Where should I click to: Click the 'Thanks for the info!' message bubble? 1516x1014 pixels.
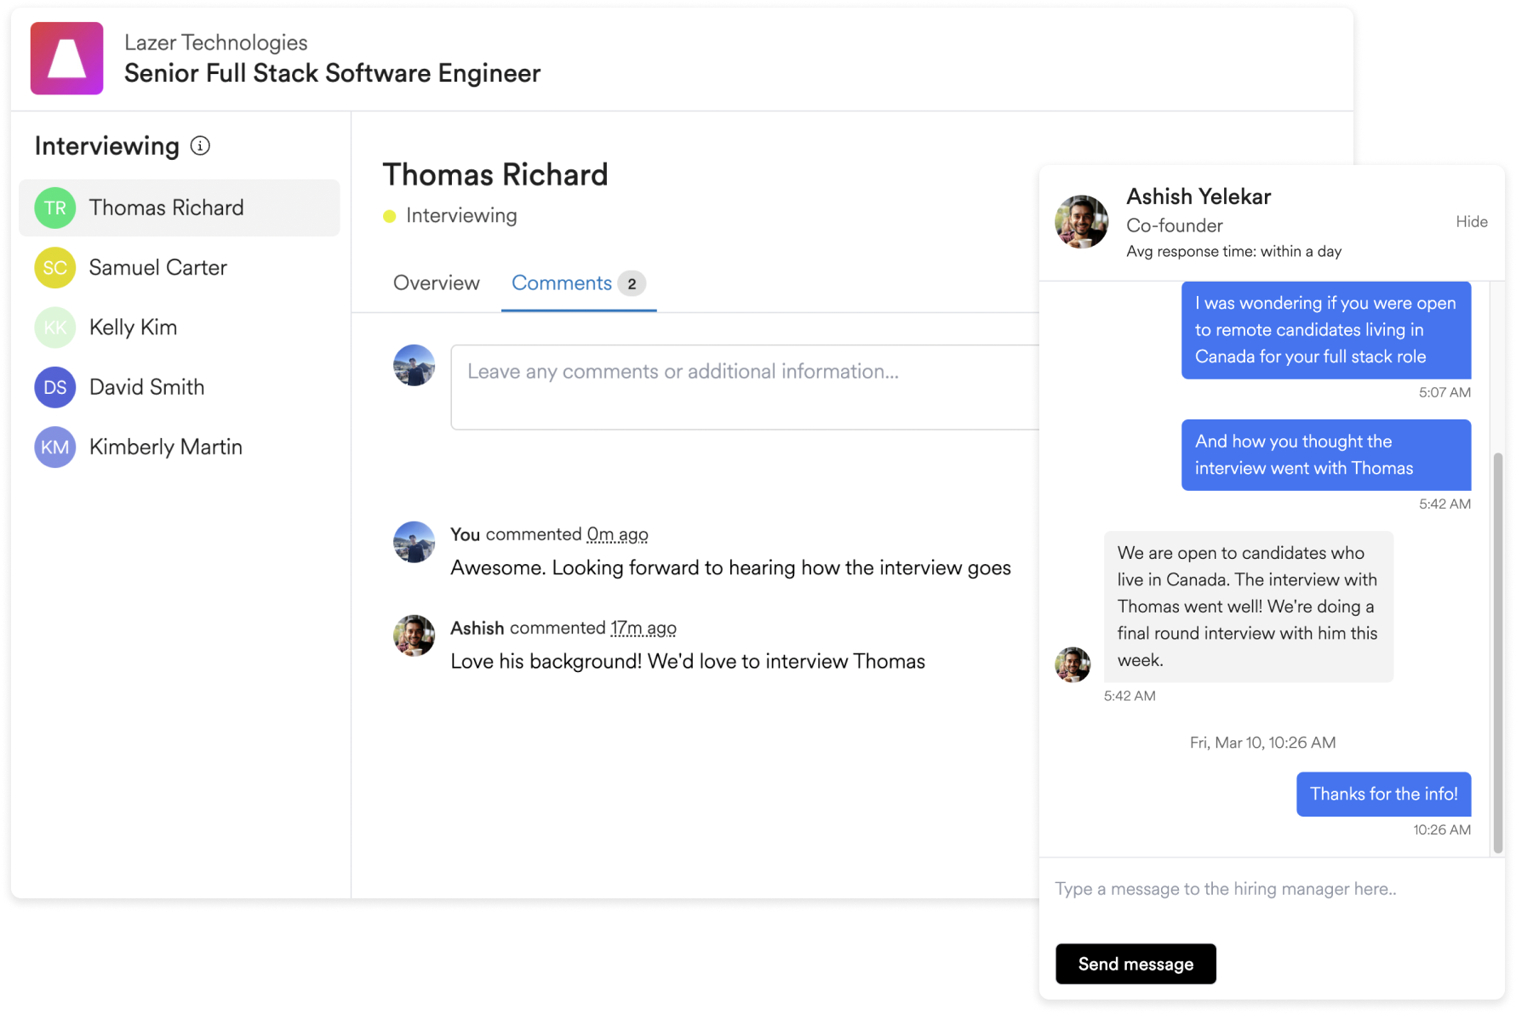pyautogui.click(x=1384, y=794)
